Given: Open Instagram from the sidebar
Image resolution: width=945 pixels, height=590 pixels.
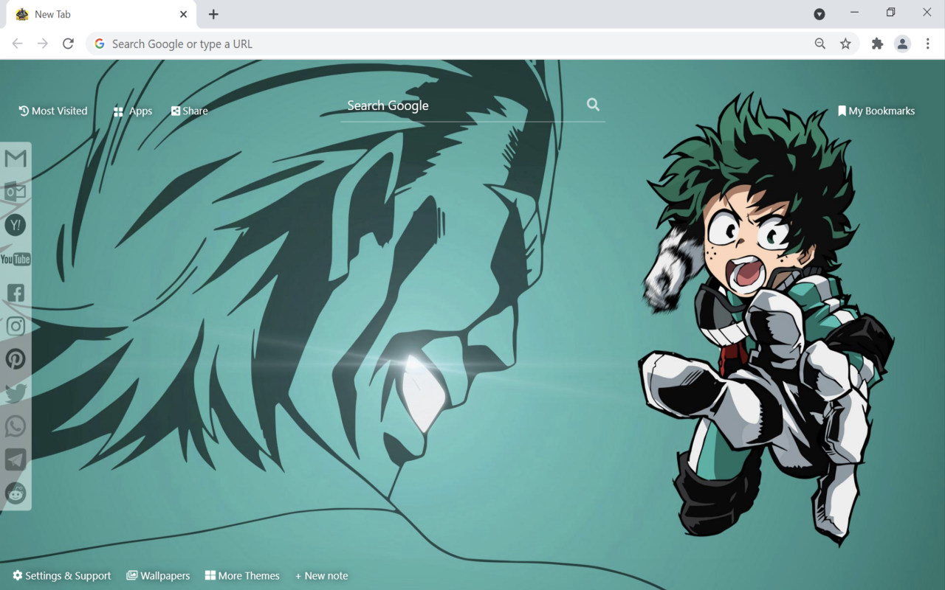Looking at the screenshot, I should pyautogui.click(x=16, y=326).
